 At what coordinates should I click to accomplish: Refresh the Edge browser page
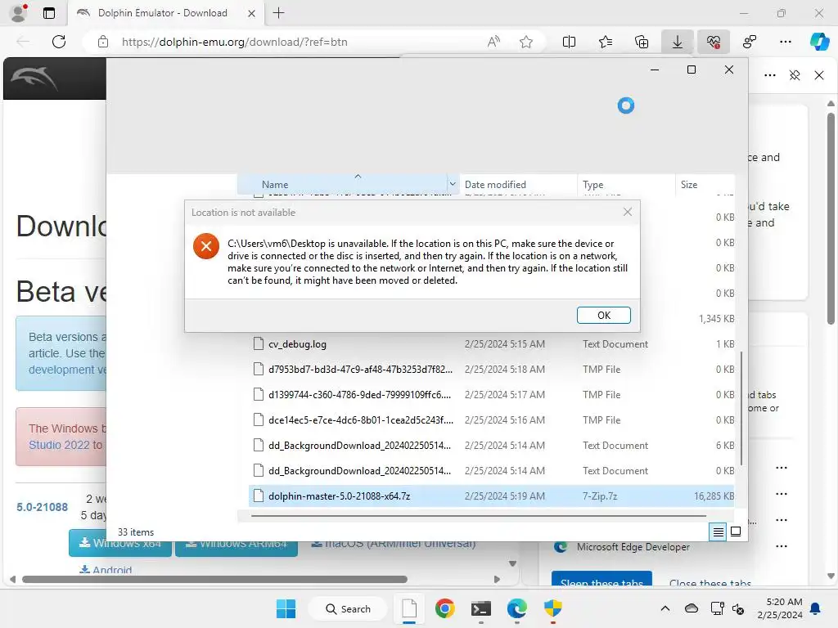click(59, 42)
